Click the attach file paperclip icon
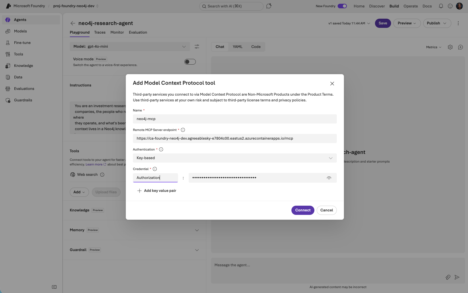This screenshot has width=468, height=293. click(448, 277)
